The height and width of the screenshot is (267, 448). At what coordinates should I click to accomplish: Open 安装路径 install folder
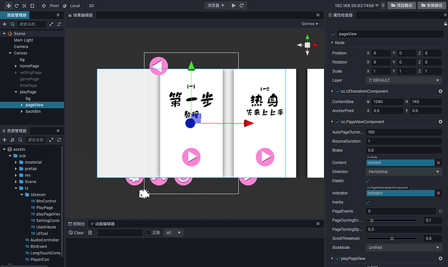pyautogui.click(x=432, y=5)
